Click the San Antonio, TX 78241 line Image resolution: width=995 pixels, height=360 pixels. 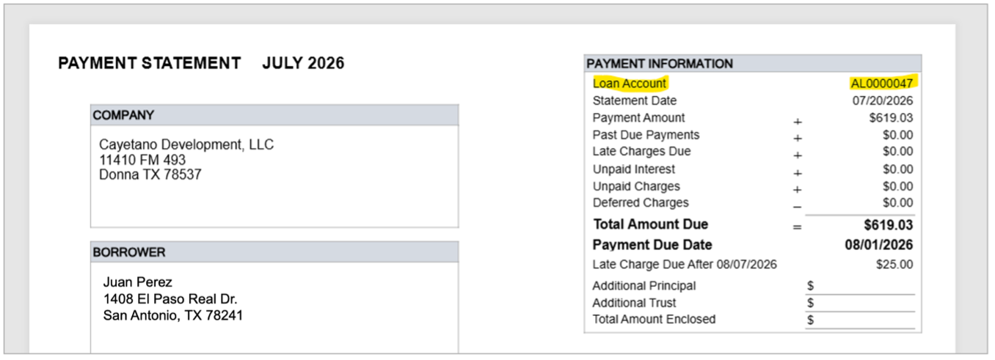pos(173,316)
